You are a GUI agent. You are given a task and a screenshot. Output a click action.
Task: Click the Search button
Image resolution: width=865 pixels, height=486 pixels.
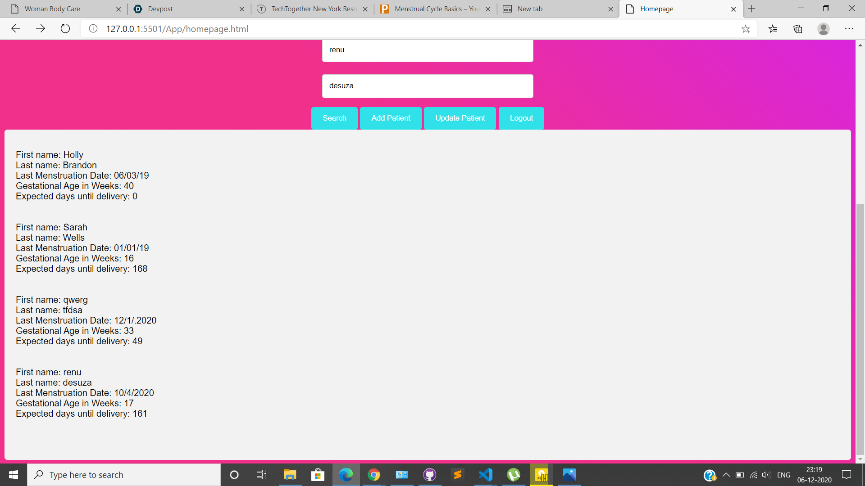pos(334,118)
